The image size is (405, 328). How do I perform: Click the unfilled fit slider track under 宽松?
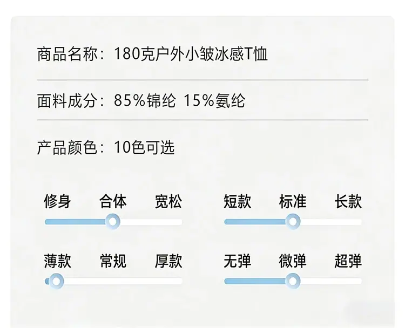(151, 222)
